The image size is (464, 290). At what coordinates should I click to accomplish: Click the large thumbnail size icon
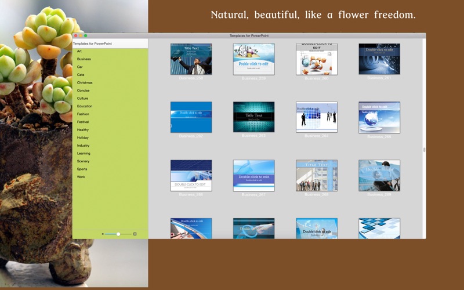135,234
